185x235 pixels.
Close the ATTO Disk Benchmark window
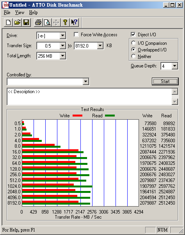[180, 5]
